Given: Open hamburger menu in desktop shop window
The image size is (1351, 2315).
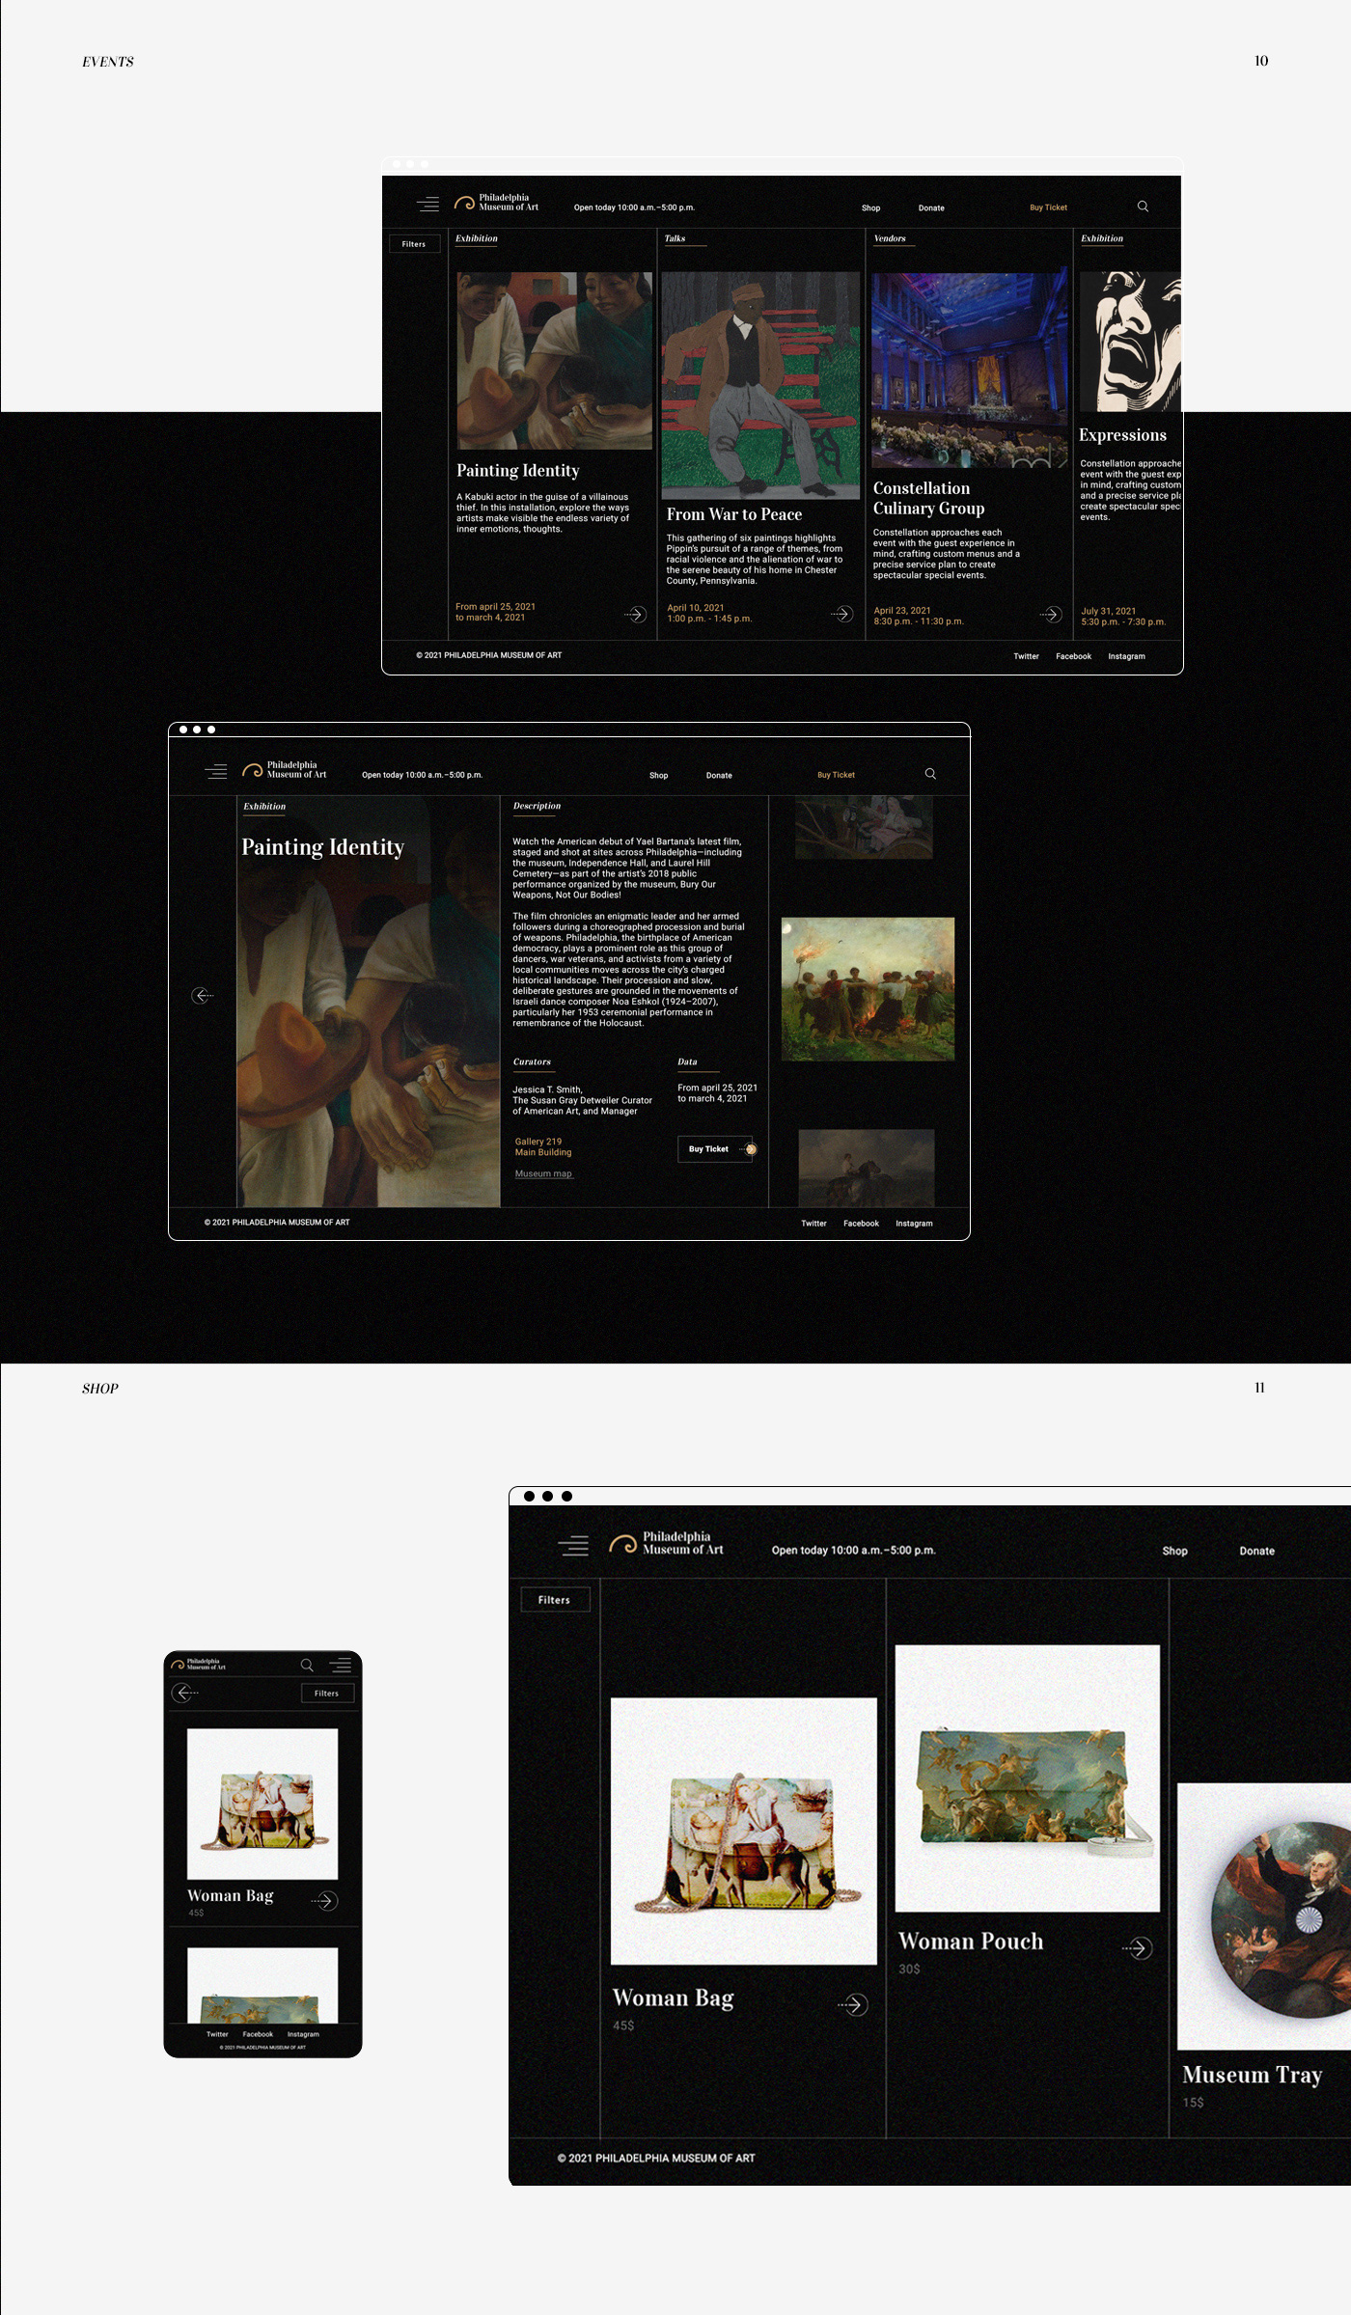Looking at the screenshot, I should pyautogui.click(x=572, y=1545).
